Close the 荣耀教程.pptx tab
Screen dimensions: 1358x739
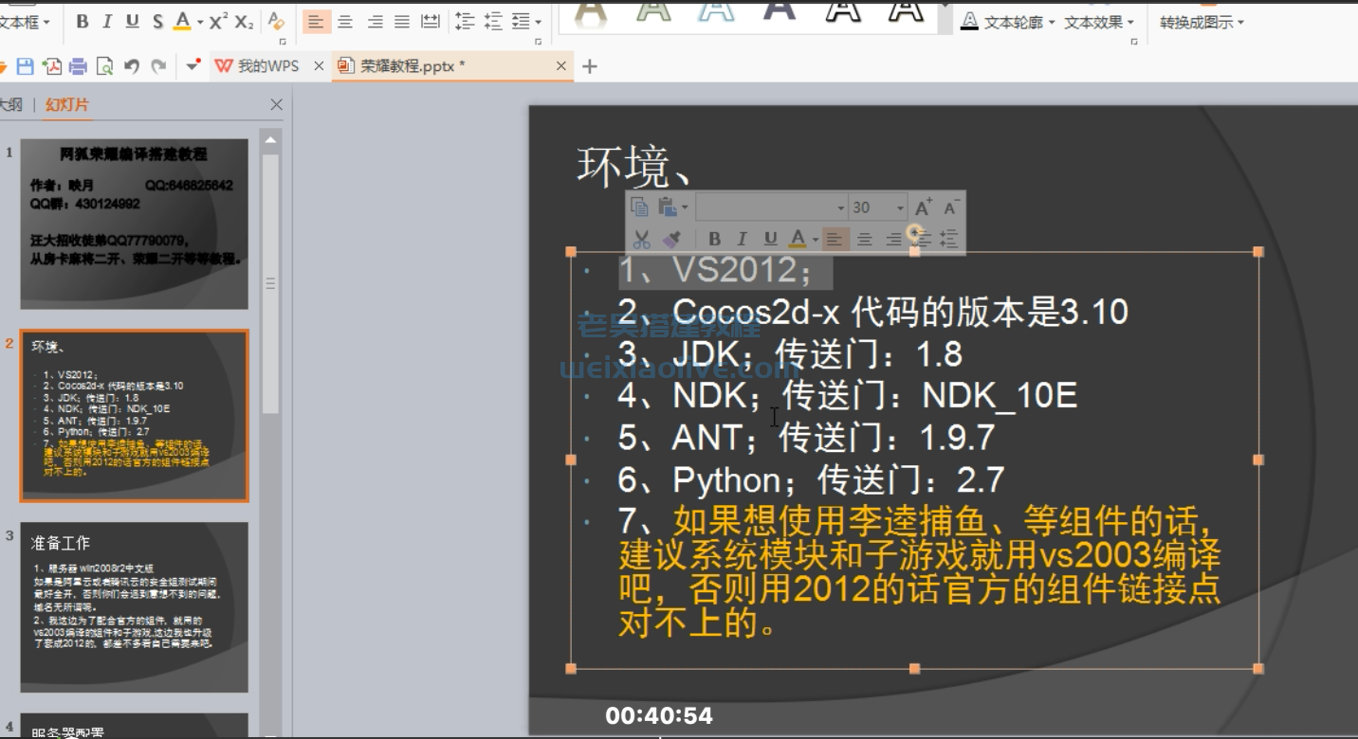point(561,65)
